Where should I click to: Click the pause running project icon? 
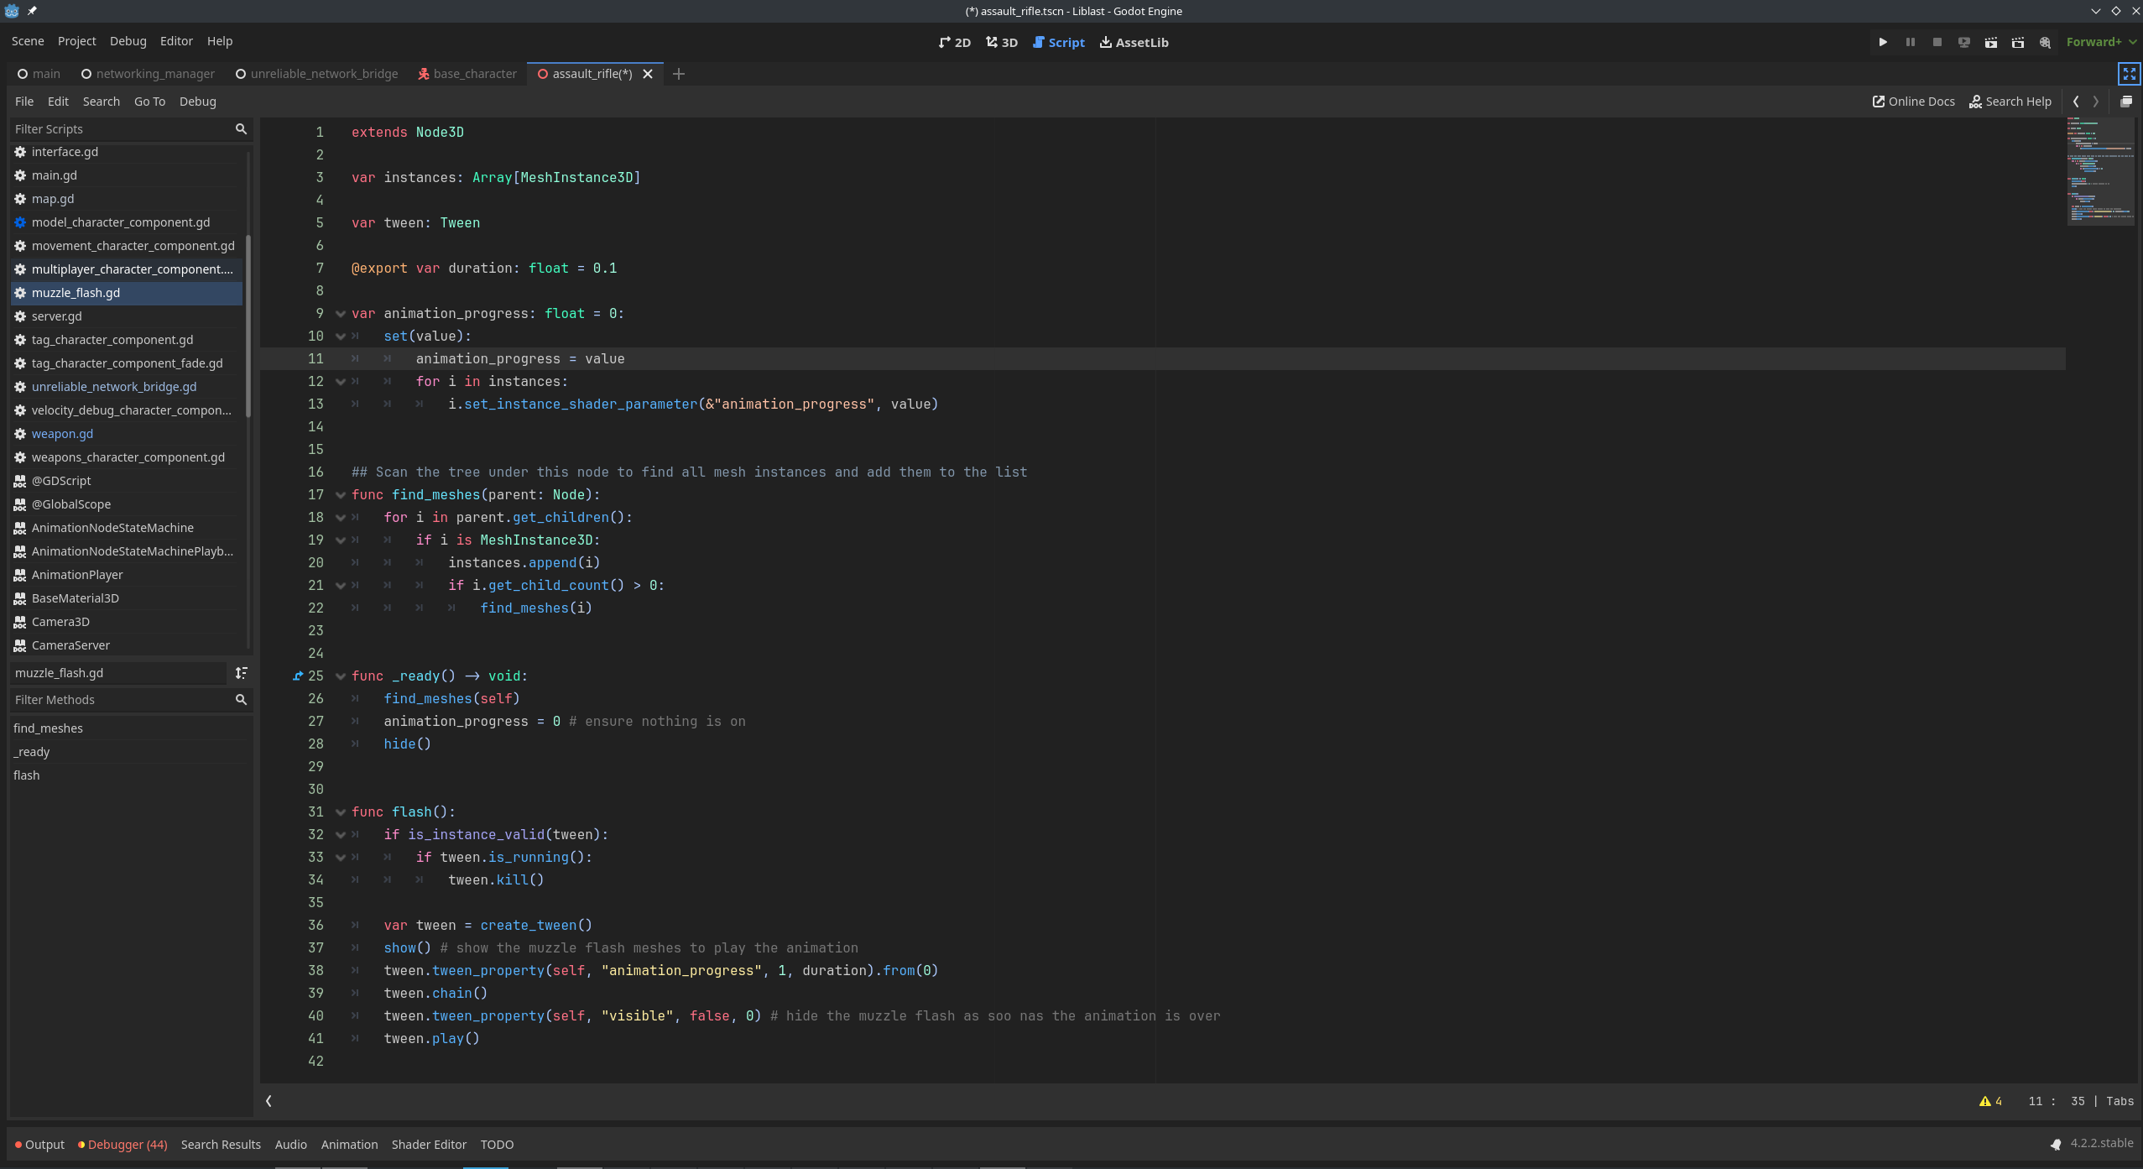1911,42
